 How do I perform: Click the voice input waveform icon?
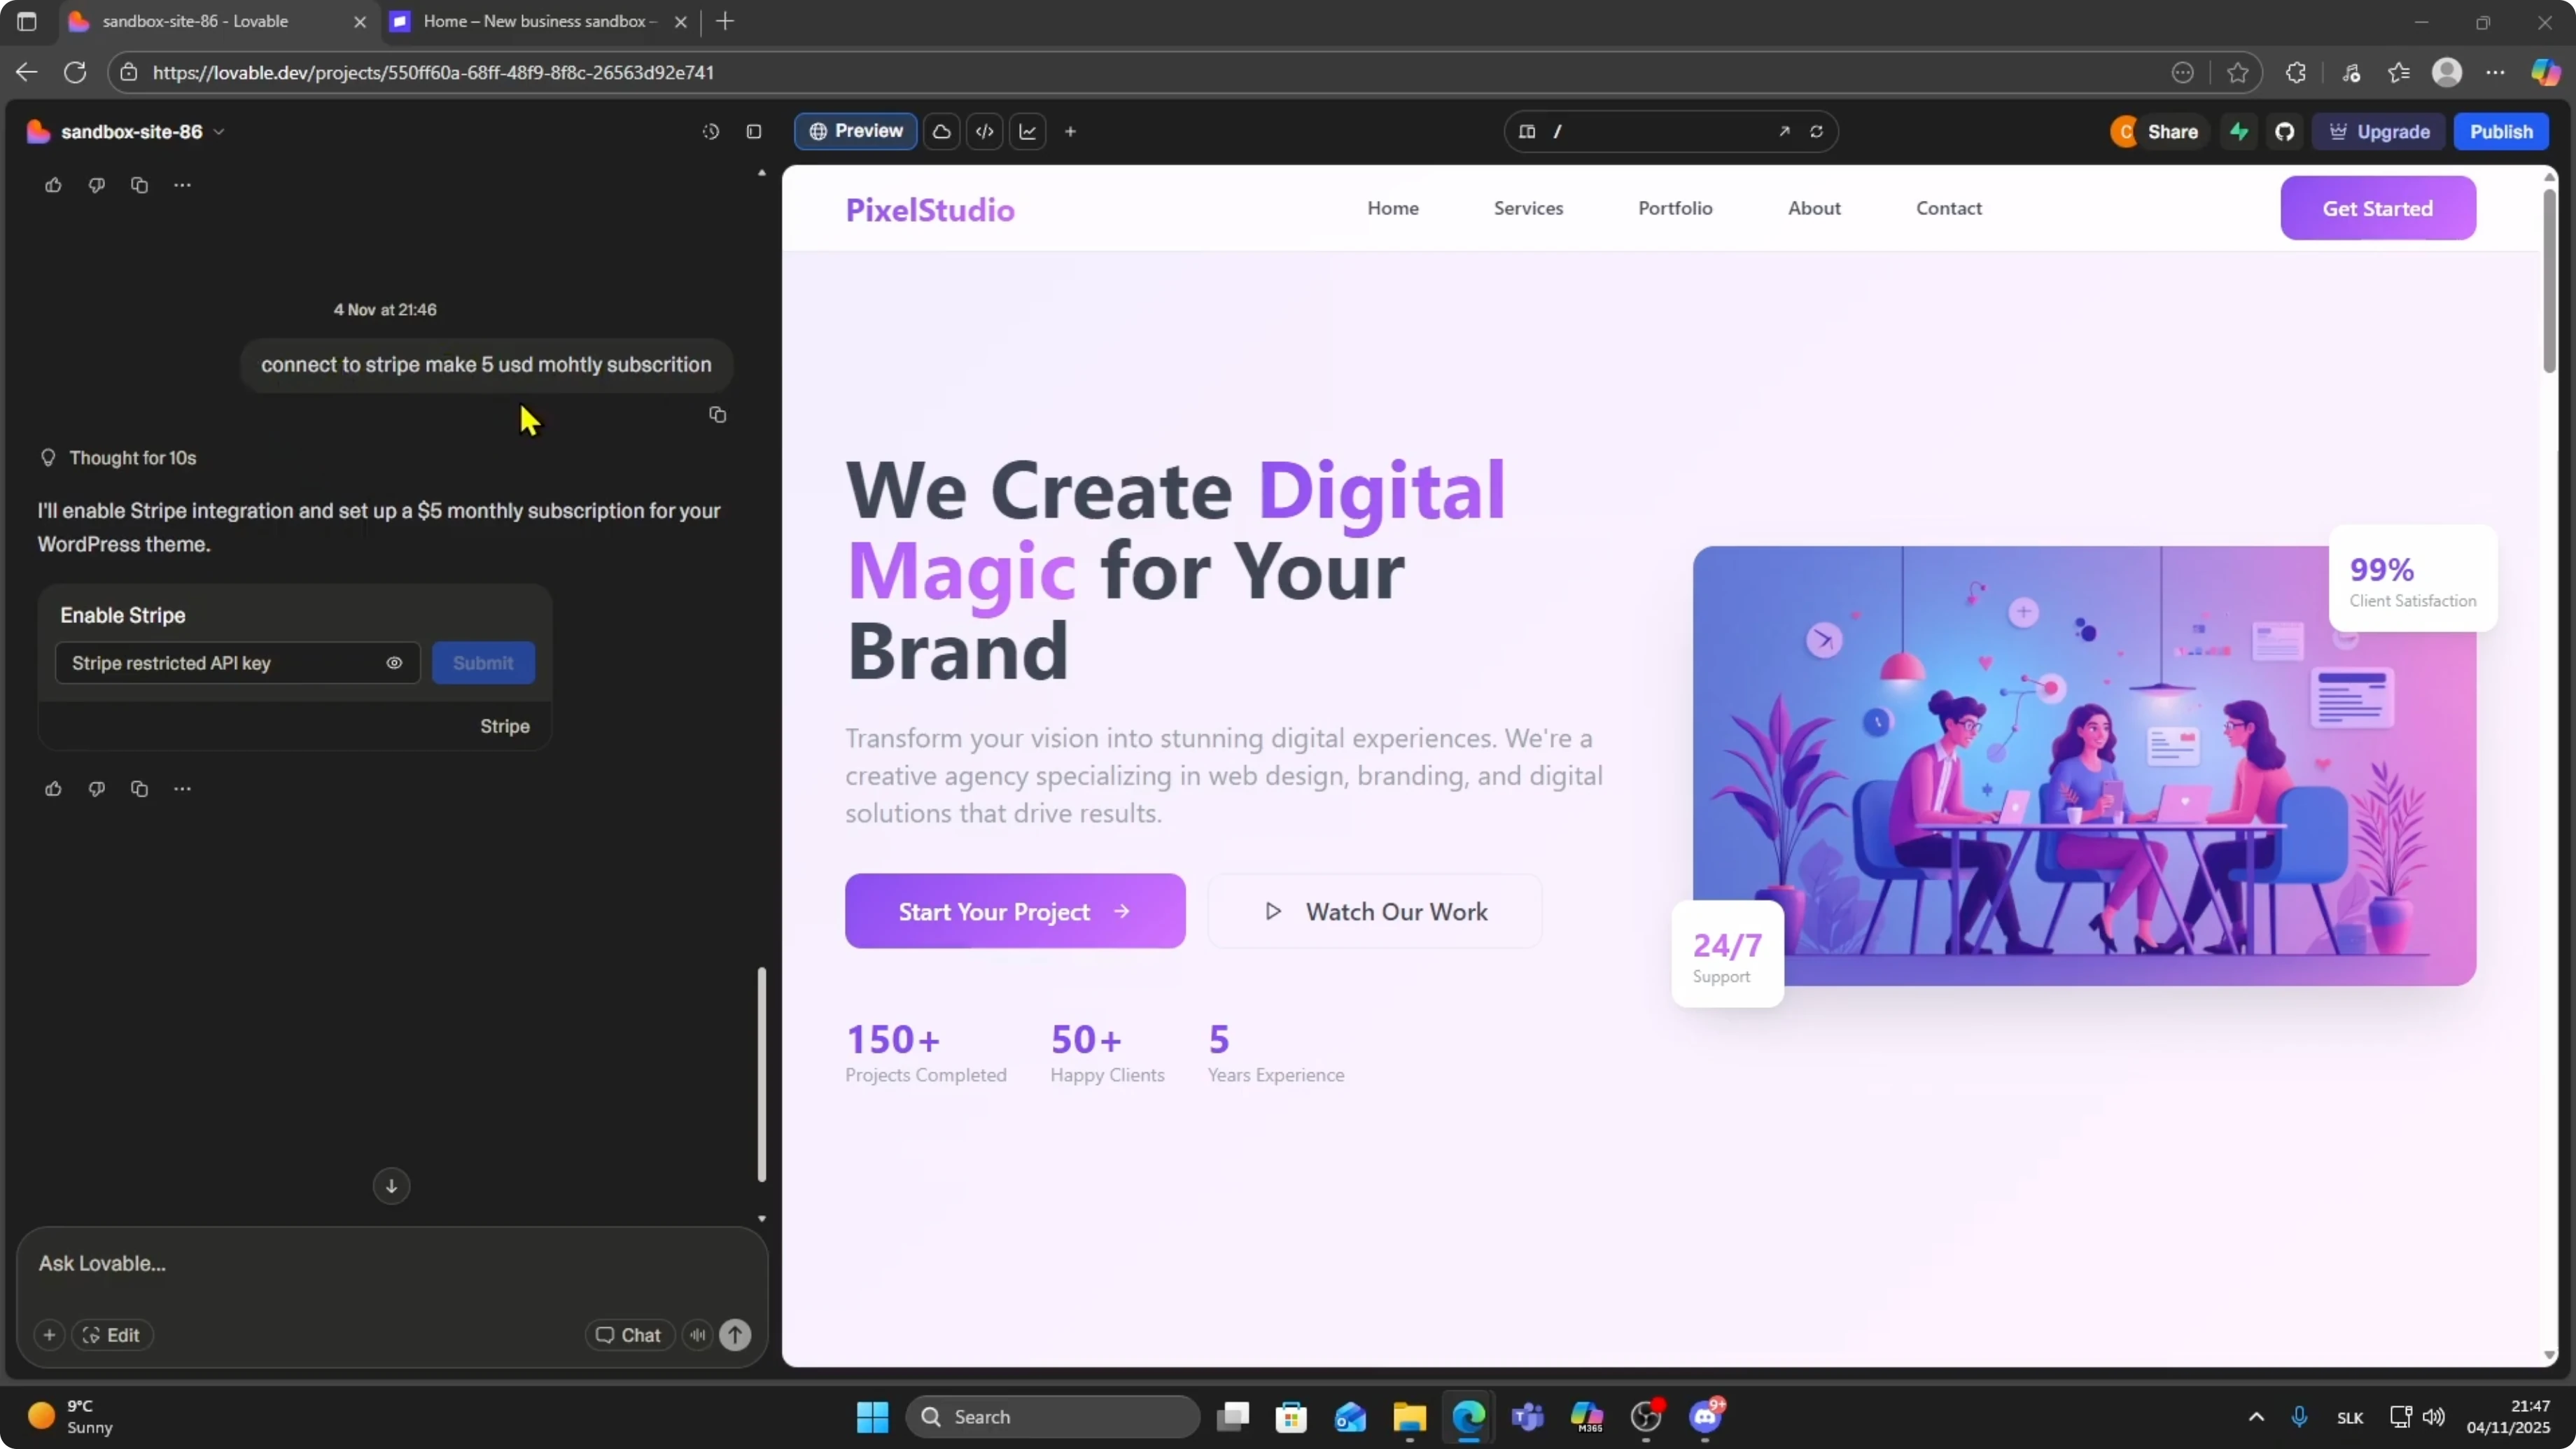tap(698, 1335)
